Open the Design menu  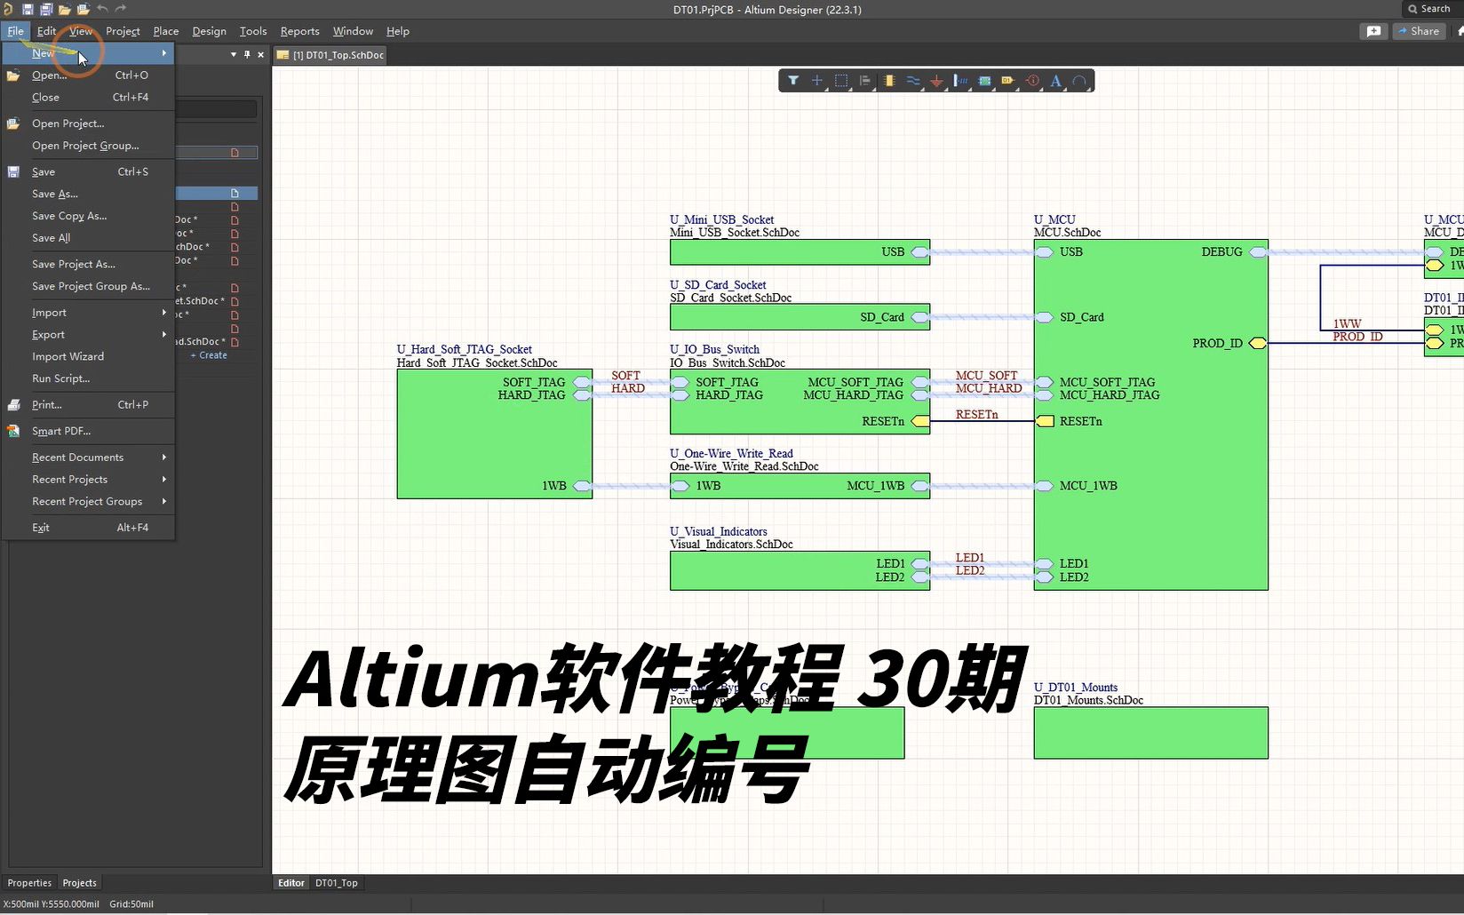point(210,31)
